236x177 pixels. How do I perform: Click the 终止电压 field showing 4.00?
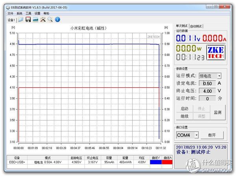207,91
